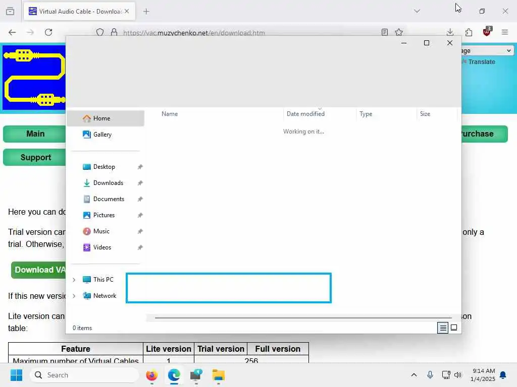Sort files by the Type column
The height and width of the screenshot is (387, 517).
[366, 114]
